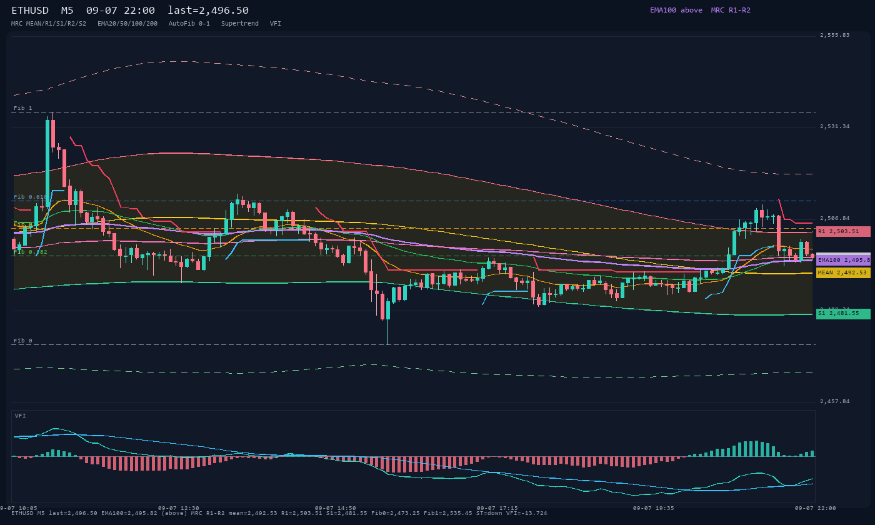The height and width of the screenshot is (525, 875).
Task: Click the VFI title inside the indicator panel
Action: click(21, 416)
